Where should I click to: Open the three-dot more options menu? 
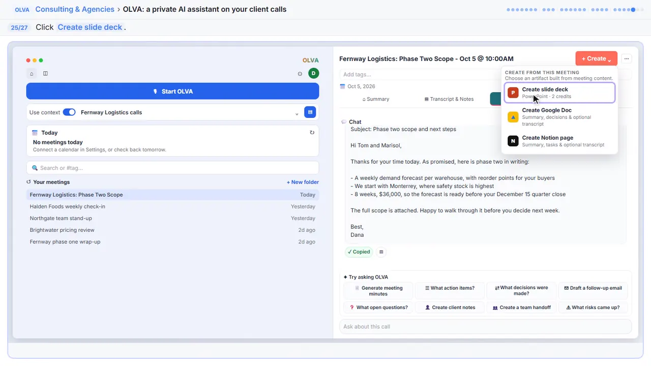pos(627,59)
